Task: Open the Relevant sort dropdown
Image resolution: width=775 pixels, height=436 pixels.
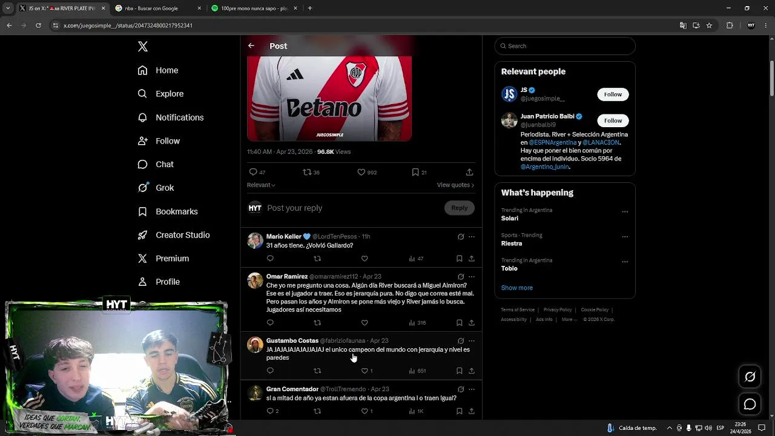Action: click(x=261, y=185)
